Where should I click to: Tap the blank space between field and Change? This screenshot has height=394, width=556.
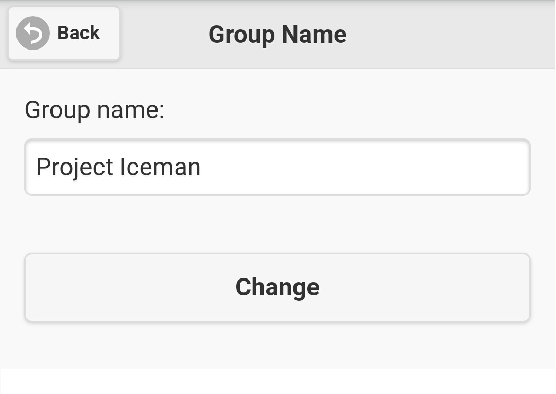277,224
